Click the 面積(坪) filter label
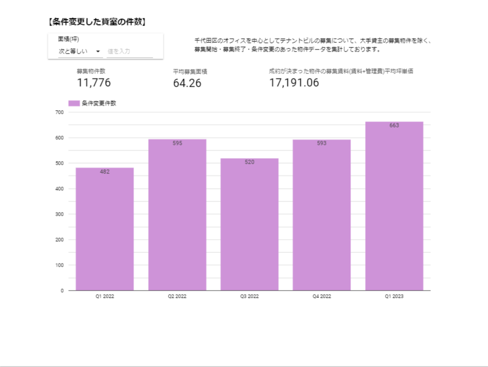The width and height of the screenshot is (488, 367). 68,39
